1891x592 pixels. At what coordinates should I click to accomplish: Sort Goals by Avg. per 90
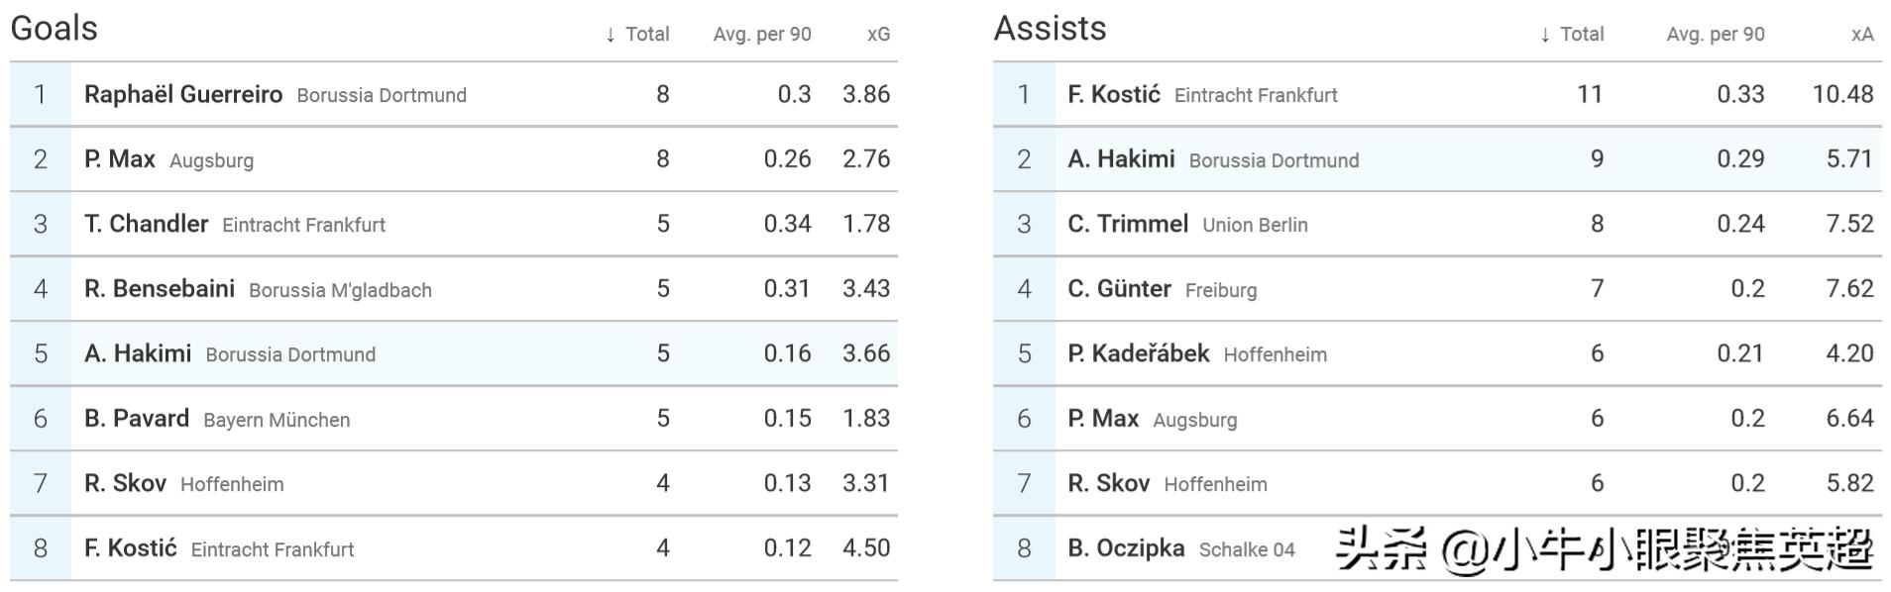click(761, 34)
